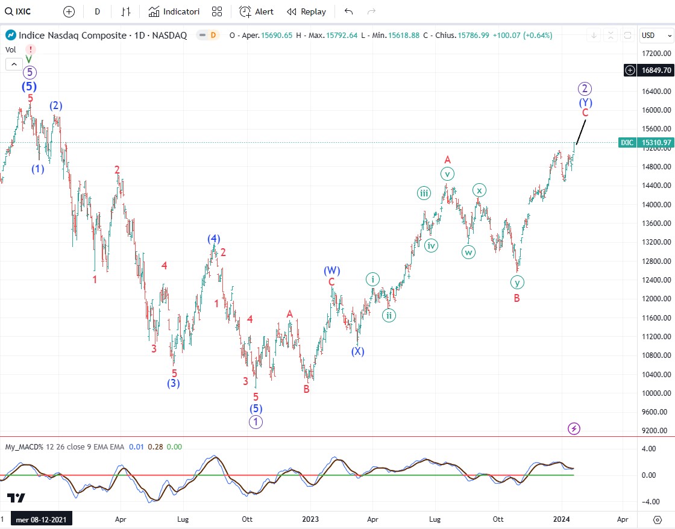
Task: Collapse the legend with the chevron
Action: tap(14, 64)
